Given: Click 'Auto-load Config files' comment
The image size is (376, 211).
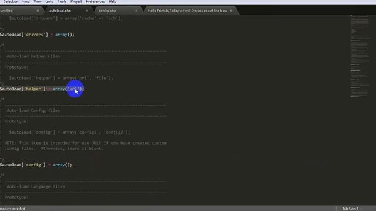Looking at the screenshot, I should point(33,111).
